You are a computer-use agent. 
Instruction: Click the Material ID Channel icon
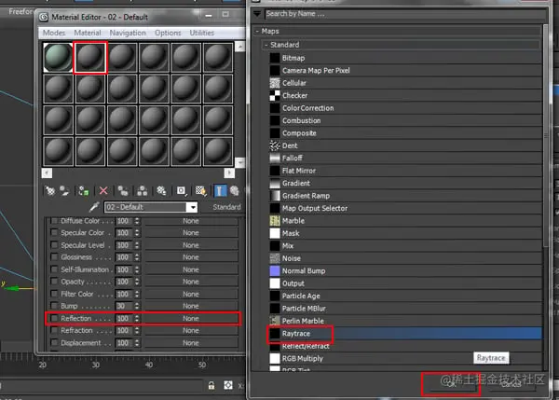click(x=181, y=191)
